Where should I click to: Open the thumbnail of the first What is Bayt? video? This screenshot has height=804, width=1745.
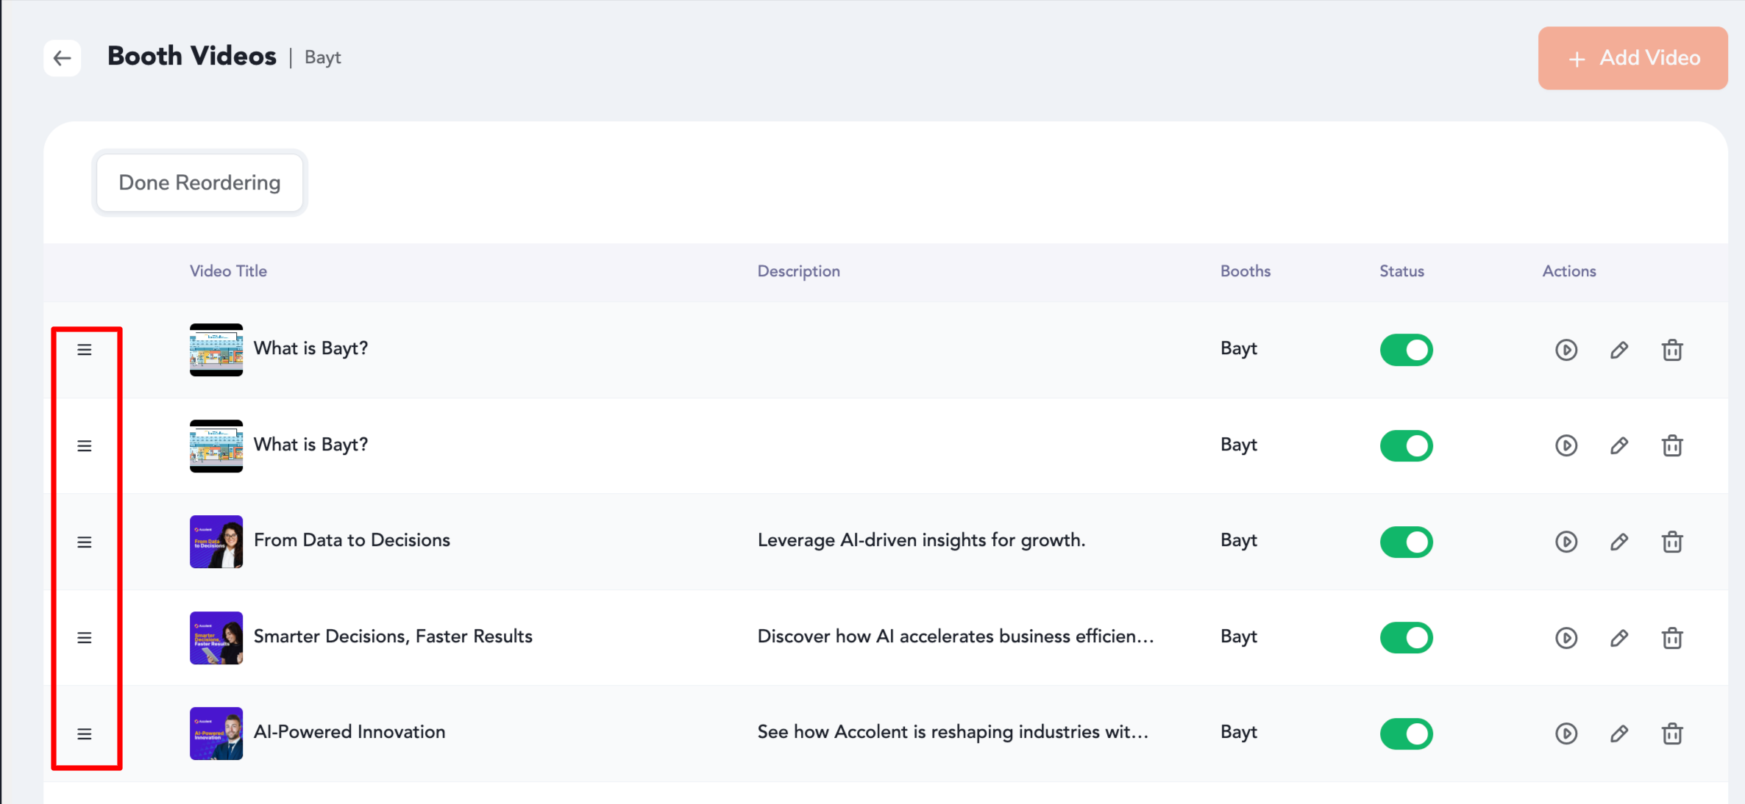point(216,350)
